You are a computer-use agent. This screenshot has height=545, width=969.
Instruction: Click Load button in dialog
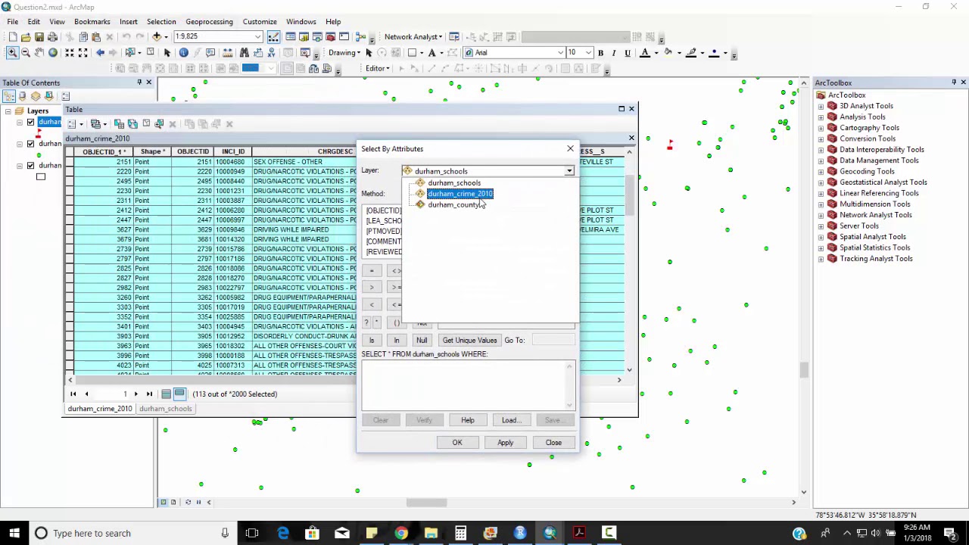coord(510,420)
